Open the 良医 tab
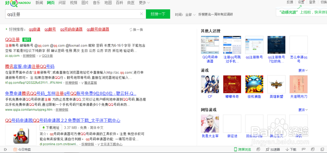Image resolution: width=327 pixels, height=153 pixels. (x=131, y=3)
